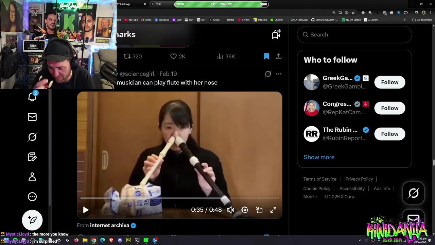Viewport: 435px width, 245px height.
Task: Expand the More footer menu
Action: (311, 197)
